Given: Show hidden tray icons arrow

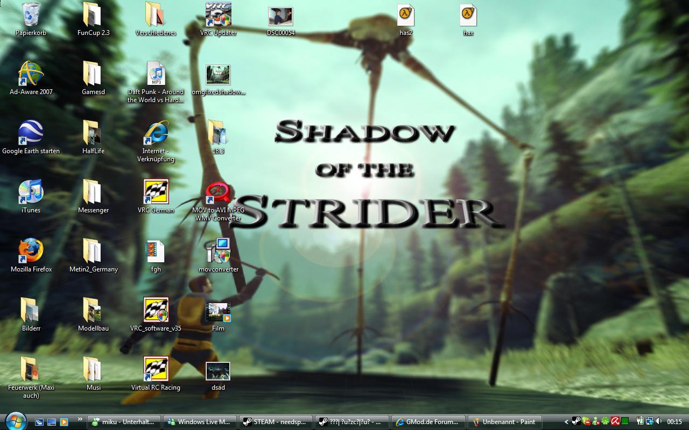Looking at the screenshot, I should [566, 422].
